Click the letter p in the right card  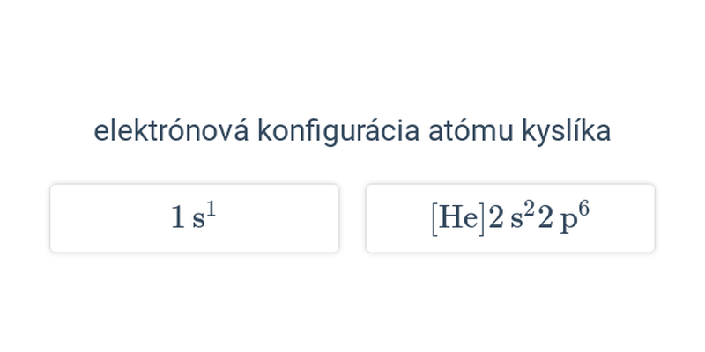(568, 223)
